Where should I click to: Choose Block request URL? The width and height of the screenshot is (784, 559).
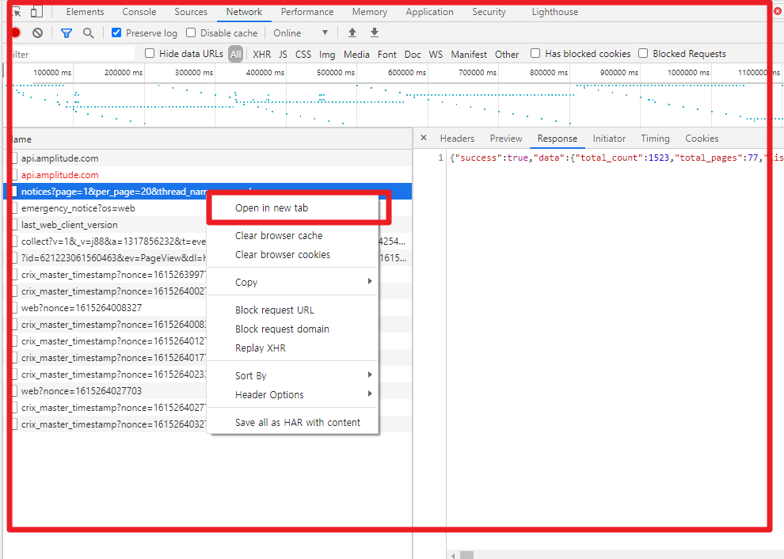(292, 310)
